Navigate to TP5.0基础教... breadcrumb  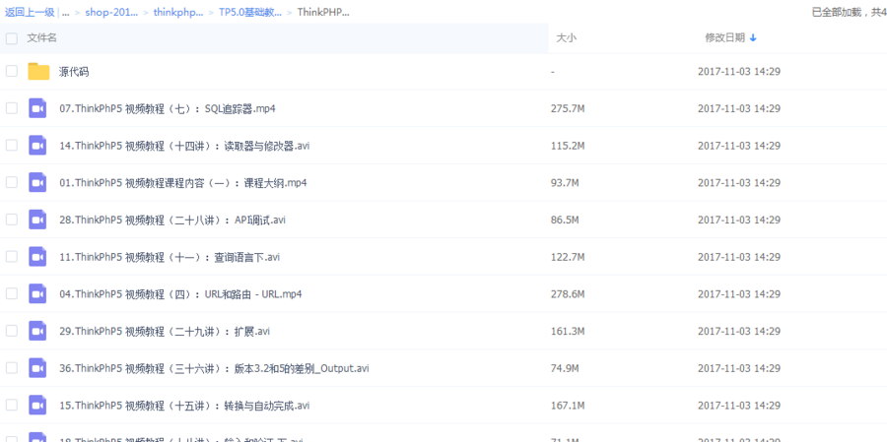pyautogui.click(x=250, y=13)
